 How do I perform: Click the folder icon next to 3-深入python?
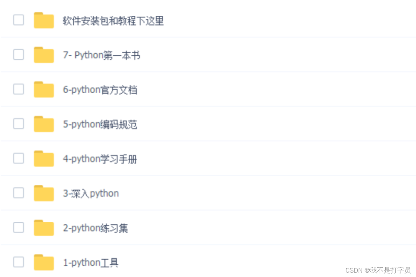click(44, 193)
